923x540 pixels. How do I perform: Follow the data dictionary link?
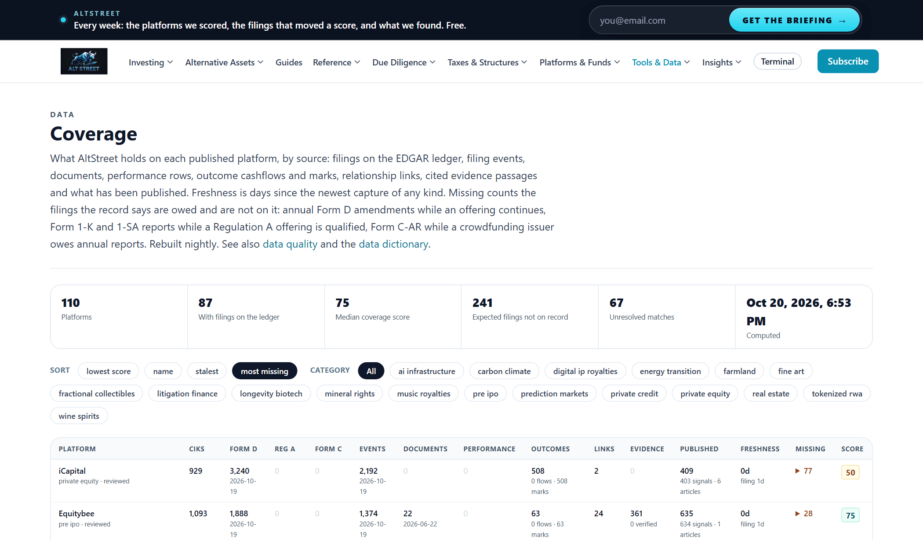[393, 244]
